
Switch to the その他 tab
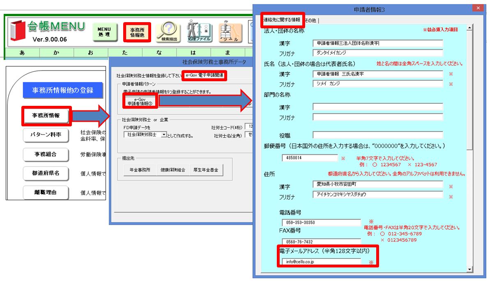point(312,20)
